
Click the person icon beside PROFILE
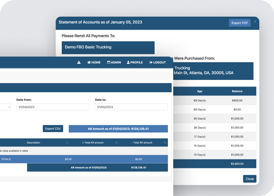pos(128,62)
